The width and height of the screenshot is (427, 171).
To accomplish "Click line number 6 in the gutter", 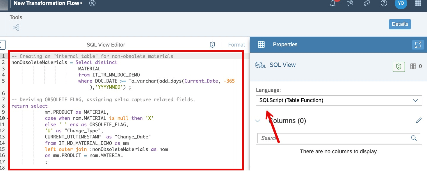I will pyautogui.click(x=3, y=93).
